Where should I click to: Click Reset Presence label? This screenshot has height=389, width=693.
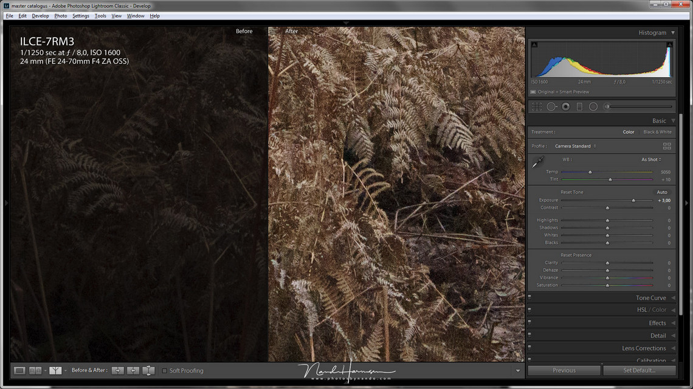[576, 255]
